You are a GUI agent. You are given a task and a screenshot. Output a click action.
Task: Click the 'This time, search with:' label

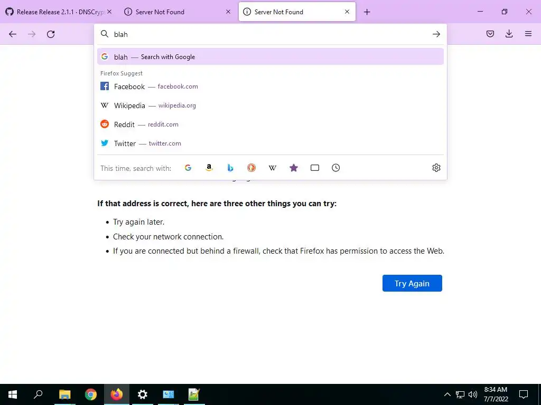coord(136,168)
